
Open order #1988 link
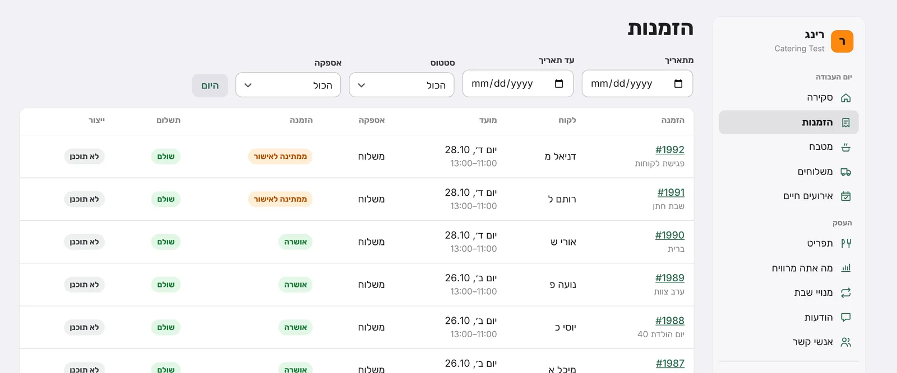tap(670, 320)
